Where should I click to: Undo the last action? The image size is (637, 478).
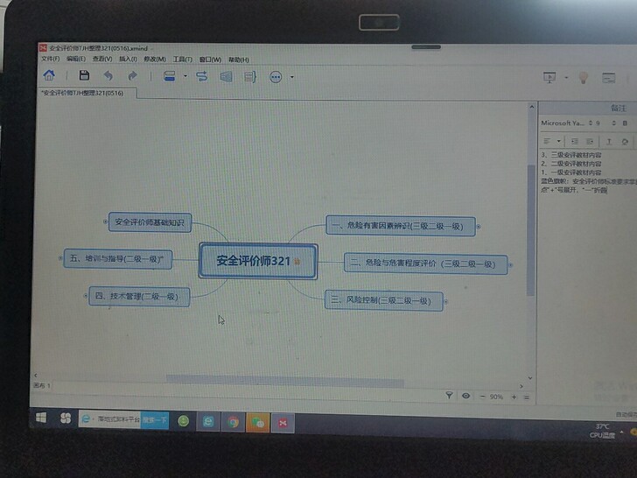click(108, 76)
